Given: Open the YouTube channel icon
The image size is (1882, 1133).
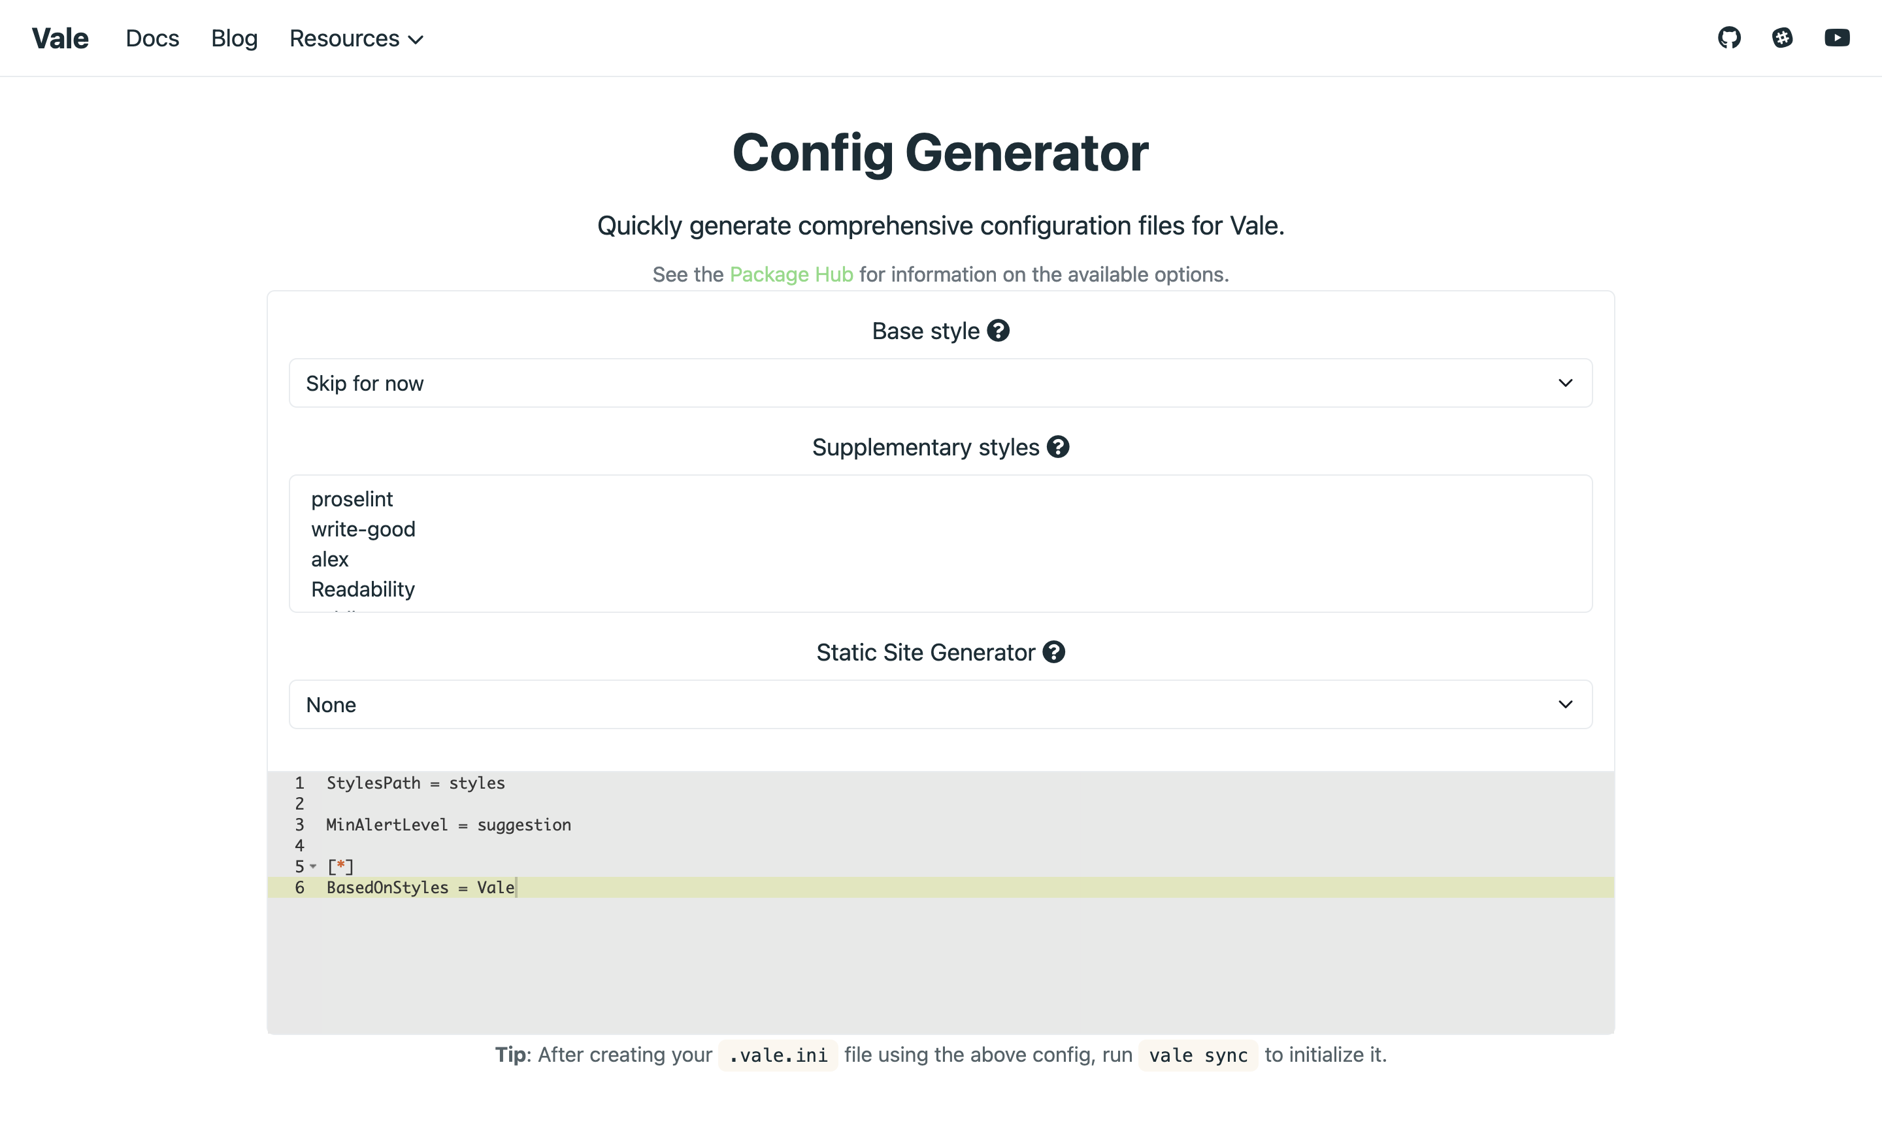Looking at the screenshot, I should tap(1836, 37).
